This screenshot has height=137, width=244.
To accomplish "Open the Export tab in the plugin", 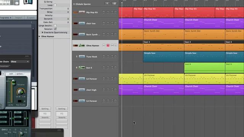I will (30, 18).
